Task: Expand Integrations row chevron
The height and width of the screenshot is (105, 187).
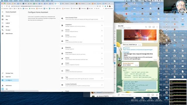Action: point(102,25)
